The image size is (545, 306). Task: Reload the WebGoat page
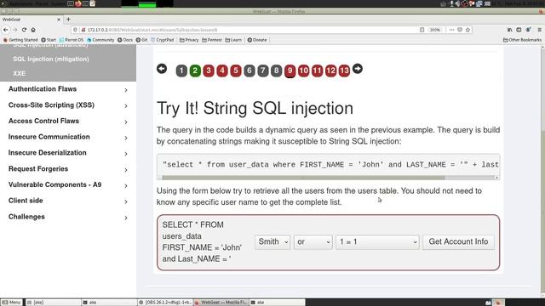(24, 30)
